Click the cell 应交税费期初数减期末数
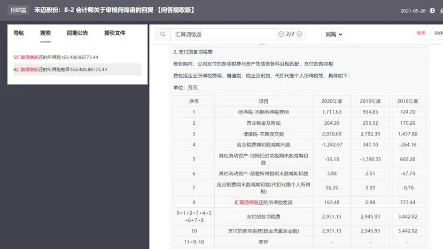443x249 pixels. click(263, 144)
